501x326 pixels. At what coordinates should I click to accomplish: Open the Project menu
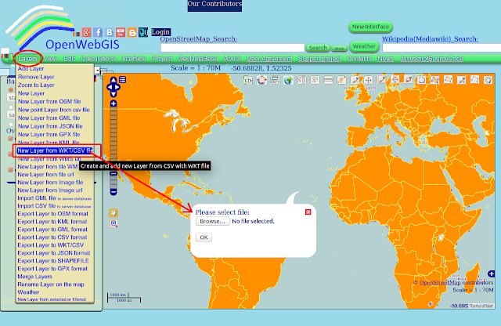pos(162,59)
